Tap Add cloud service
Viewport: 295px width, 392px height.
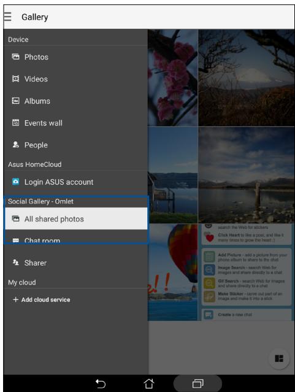pyautogui.click(x=76, y=299)
